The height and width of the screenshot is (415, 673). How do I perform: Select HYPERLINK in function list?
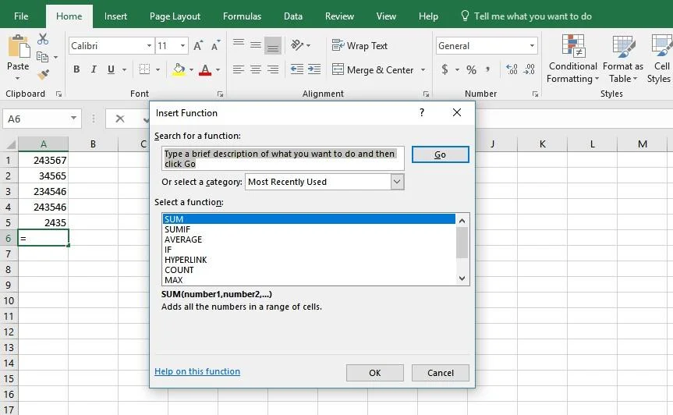(309, 260)
